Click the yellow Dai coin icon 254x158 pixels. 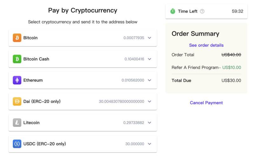(17, 101)
